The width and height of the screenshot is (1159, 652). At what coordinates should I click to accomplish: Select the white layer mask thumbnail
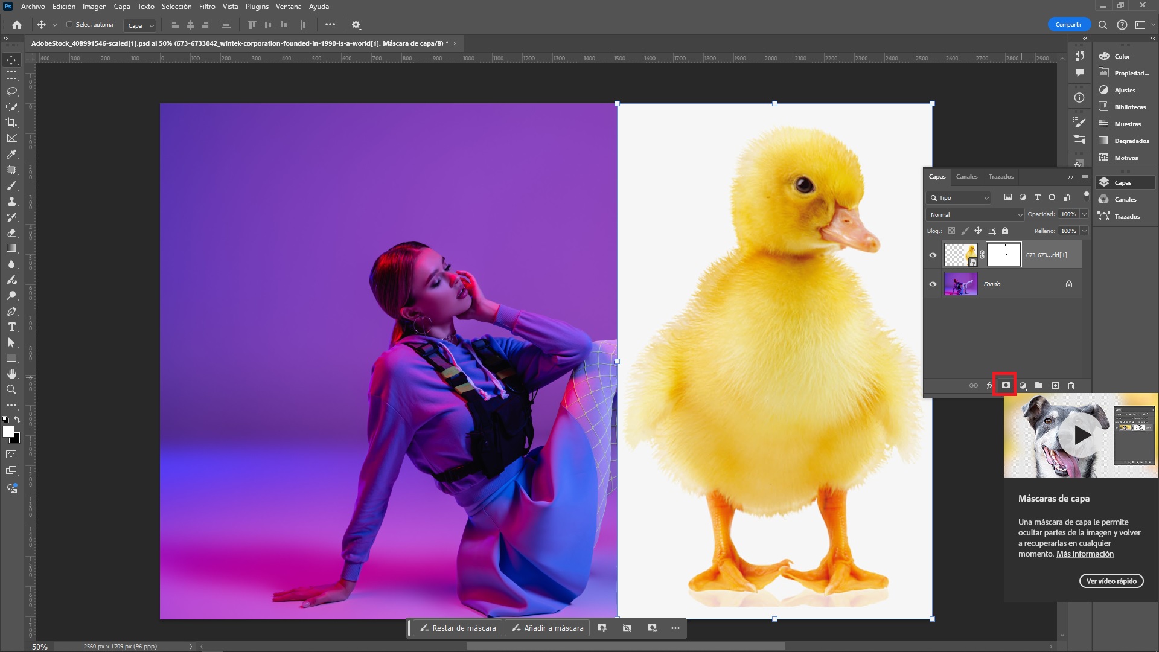click(1003, 255)
